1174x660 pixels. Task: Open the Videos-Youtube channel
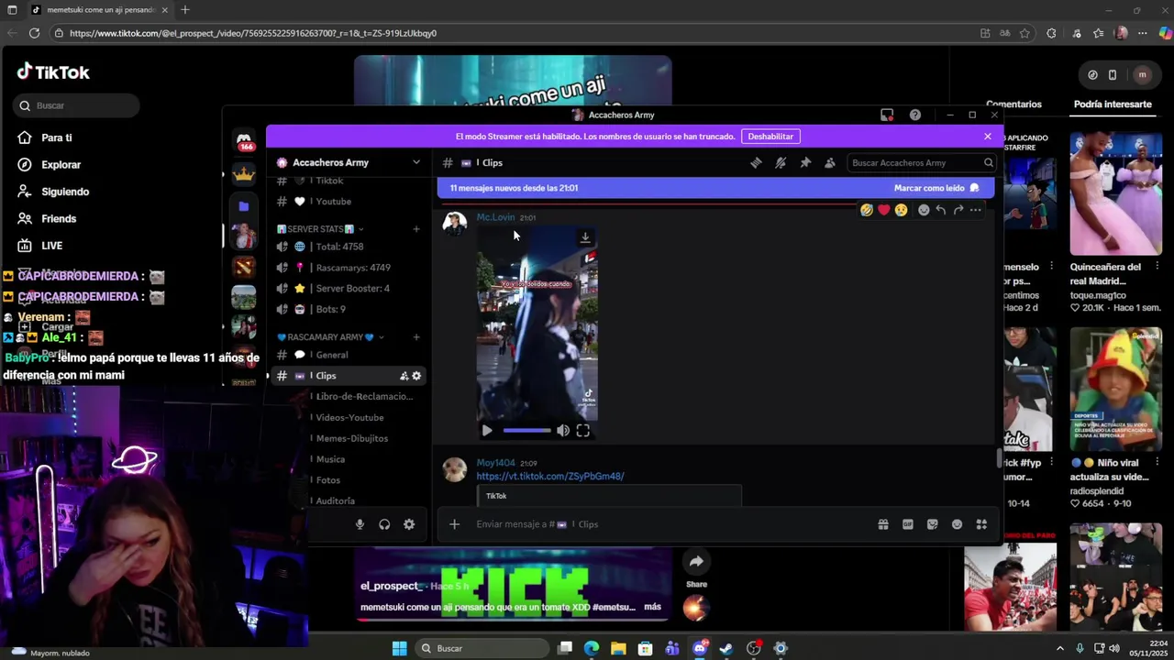pyautogui.click(x=349, y=417)
